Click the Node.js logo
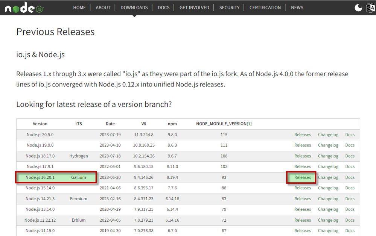The height and width of the screenshot is (236, 376). [24, 8]
